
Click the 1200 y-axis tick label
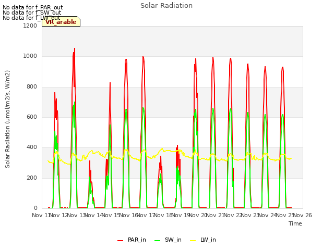(x=30, y=26)
